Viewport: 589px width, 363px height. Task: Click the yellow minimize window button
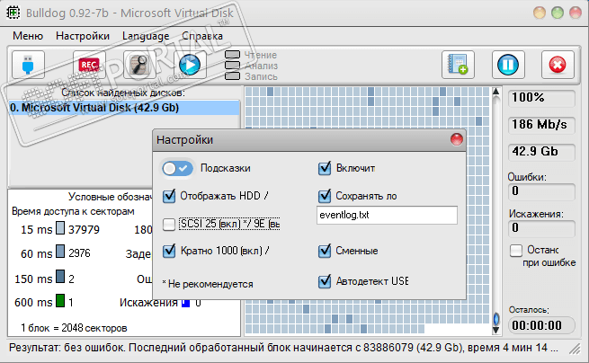click(x=540, y=13)
